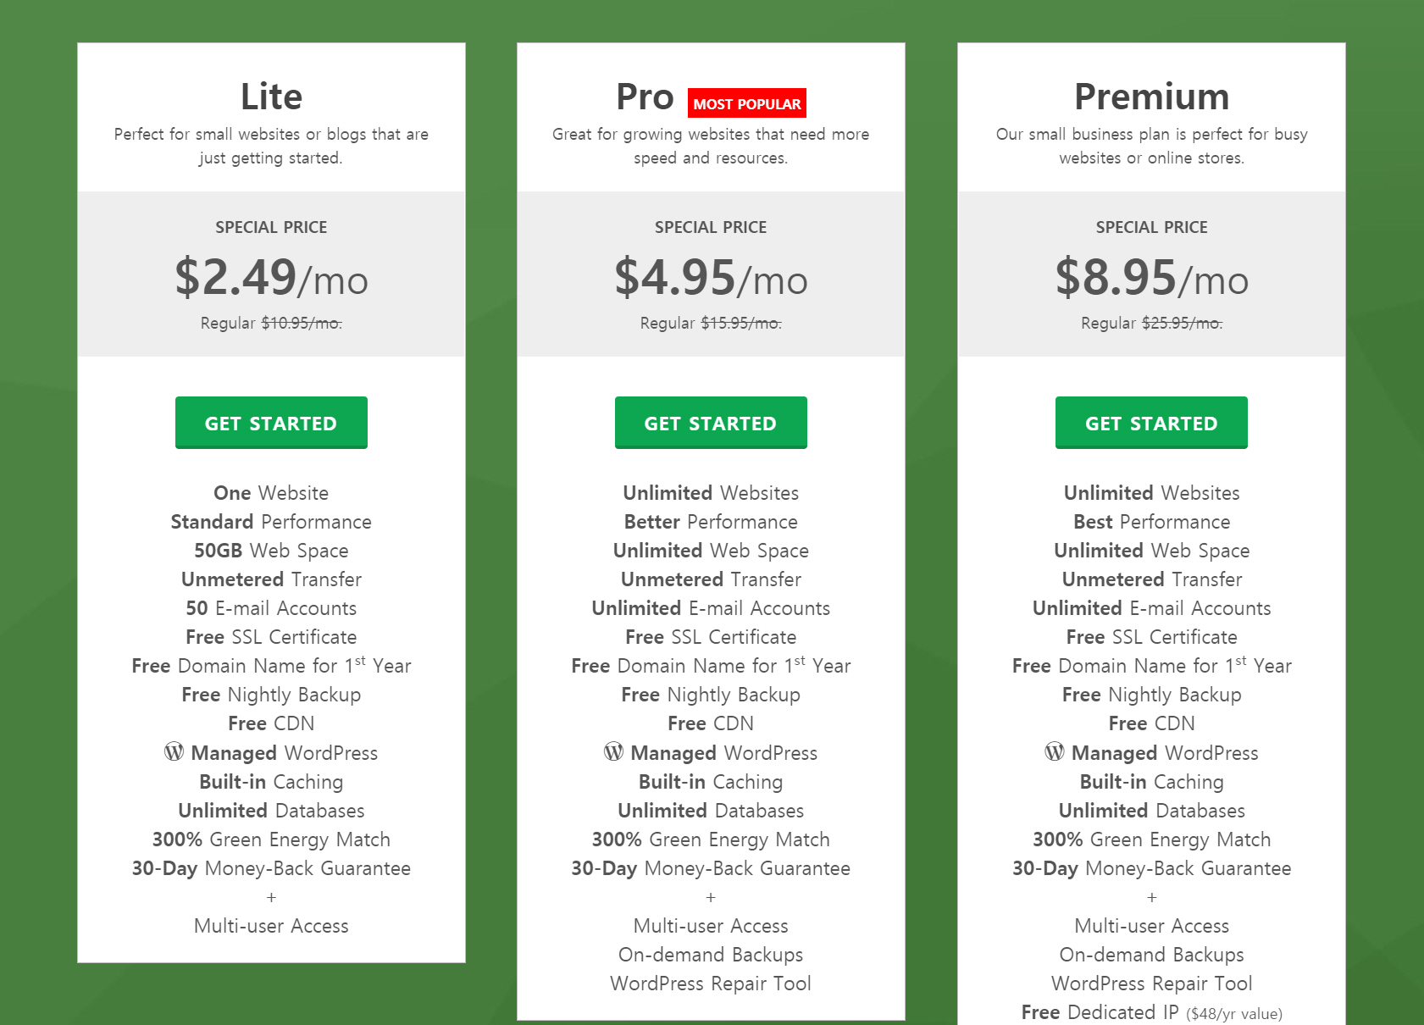Click the Premium plan heading
This screenshot has height=1025, width=1424.
tap(1150, 96)
